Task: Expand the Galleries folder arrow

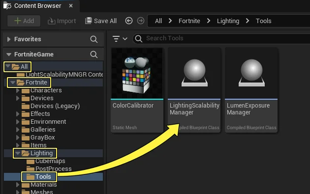Action: (18, 130)
